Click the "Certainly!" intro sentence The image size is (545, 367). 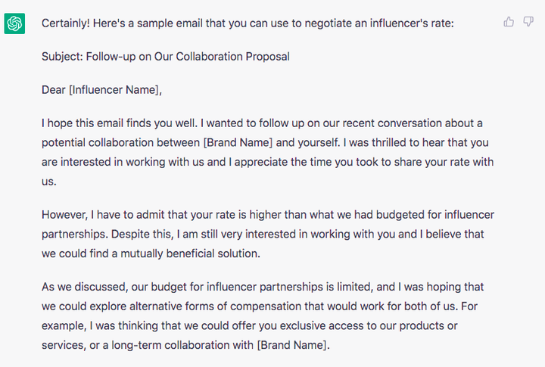point(248,23)
